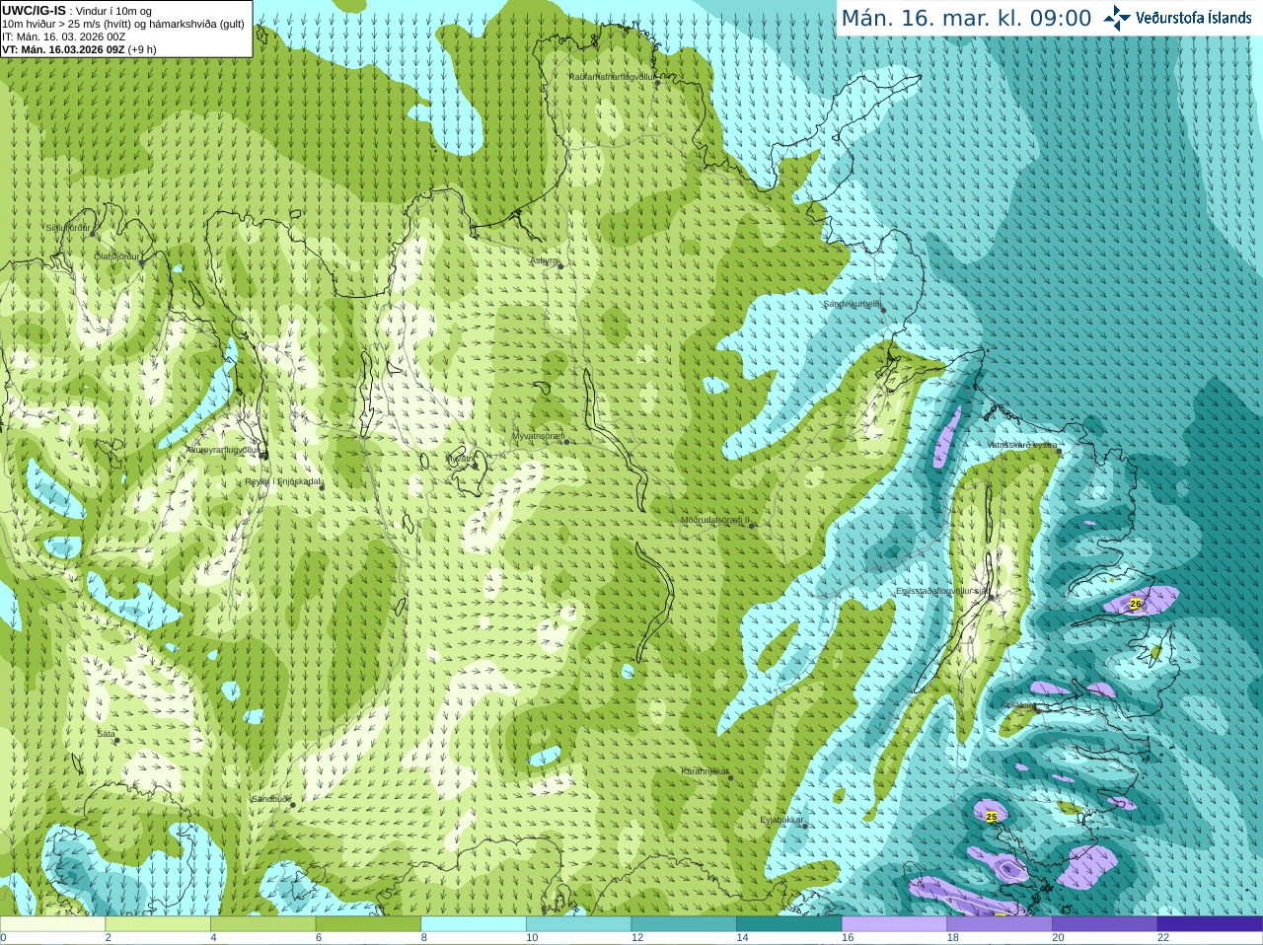Click the Veðurstofa Íslands logo icon
The width and height of the screenshot is (1263, 945).
pos(1116,17)
